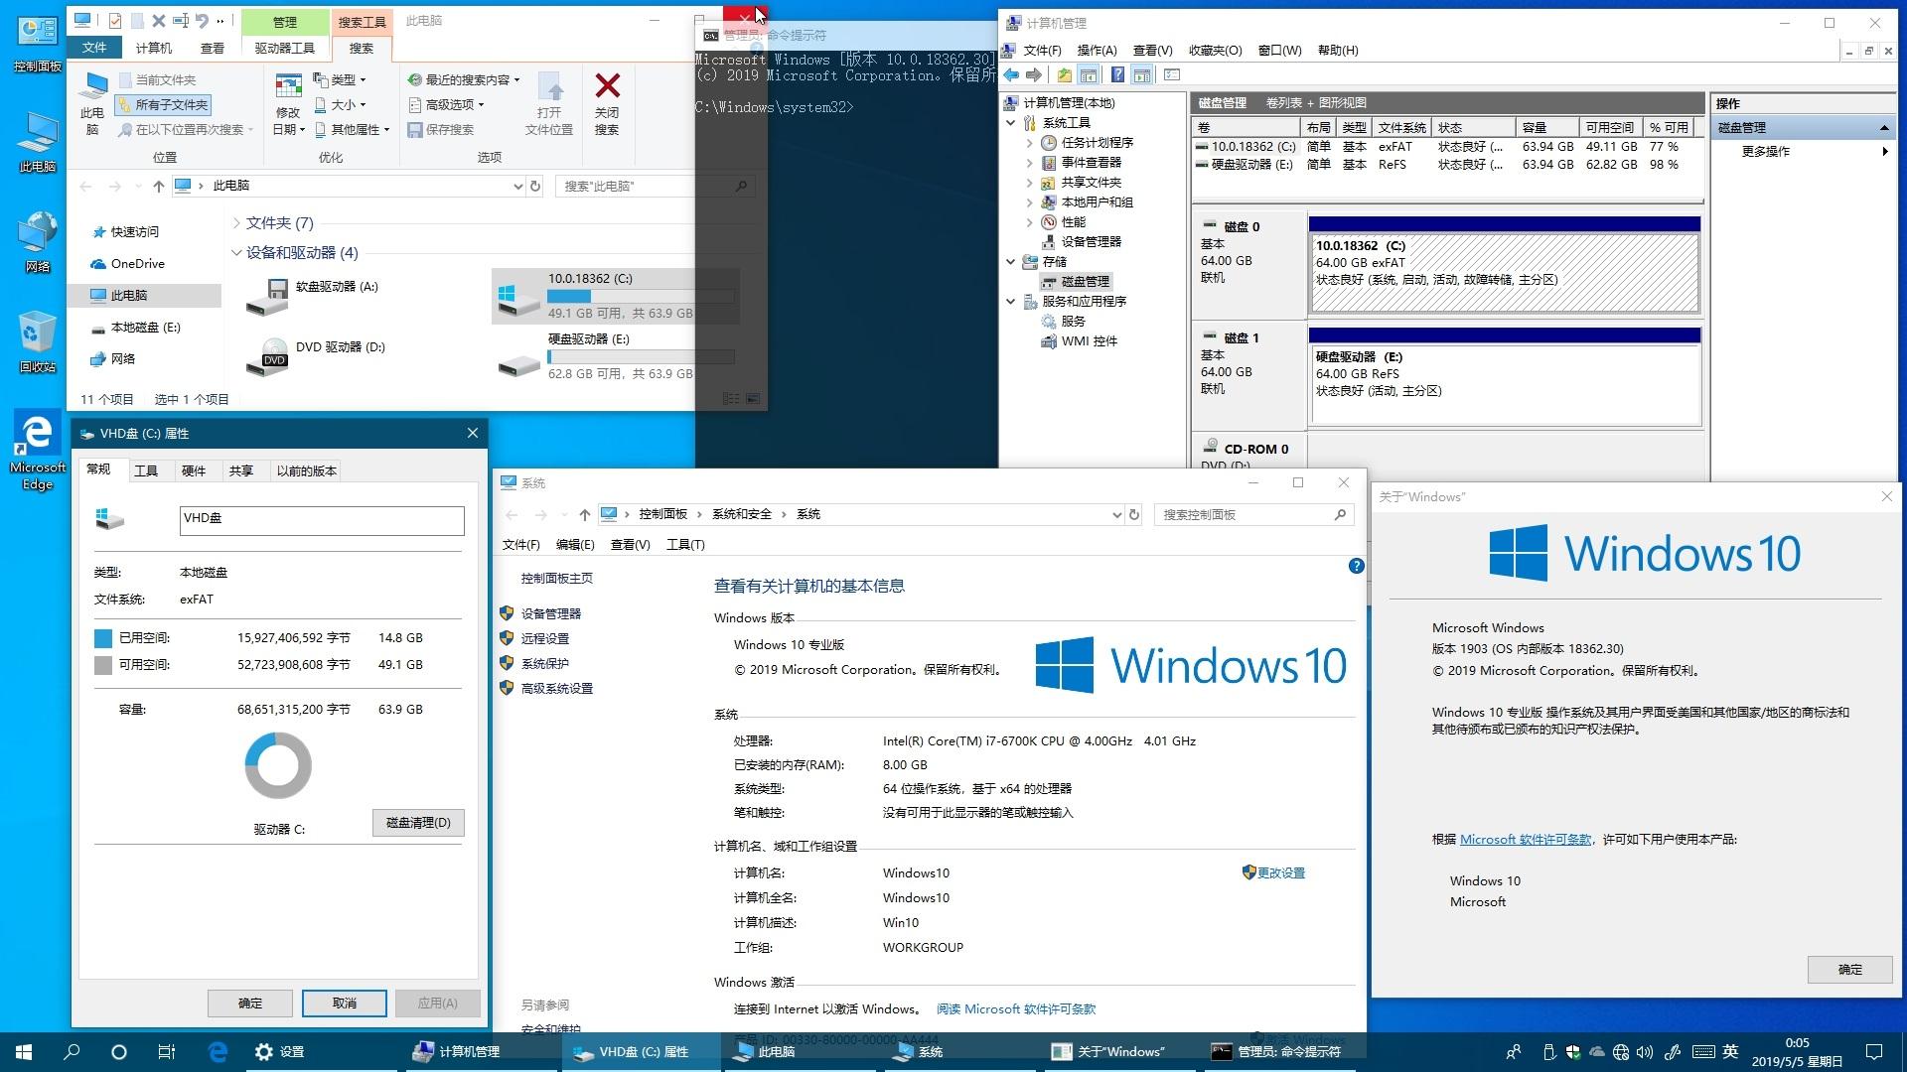Screen dimensions: 1907x1072
Task: Click the blue help icon in Computer Management toolbar
Action: (1117, 74)
